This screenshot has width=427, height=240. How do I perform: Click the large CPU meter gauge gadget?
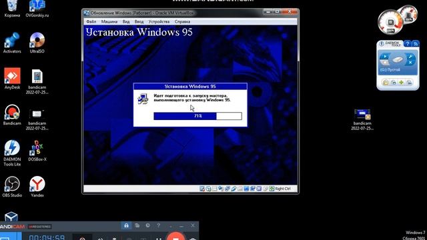(390, 22)
